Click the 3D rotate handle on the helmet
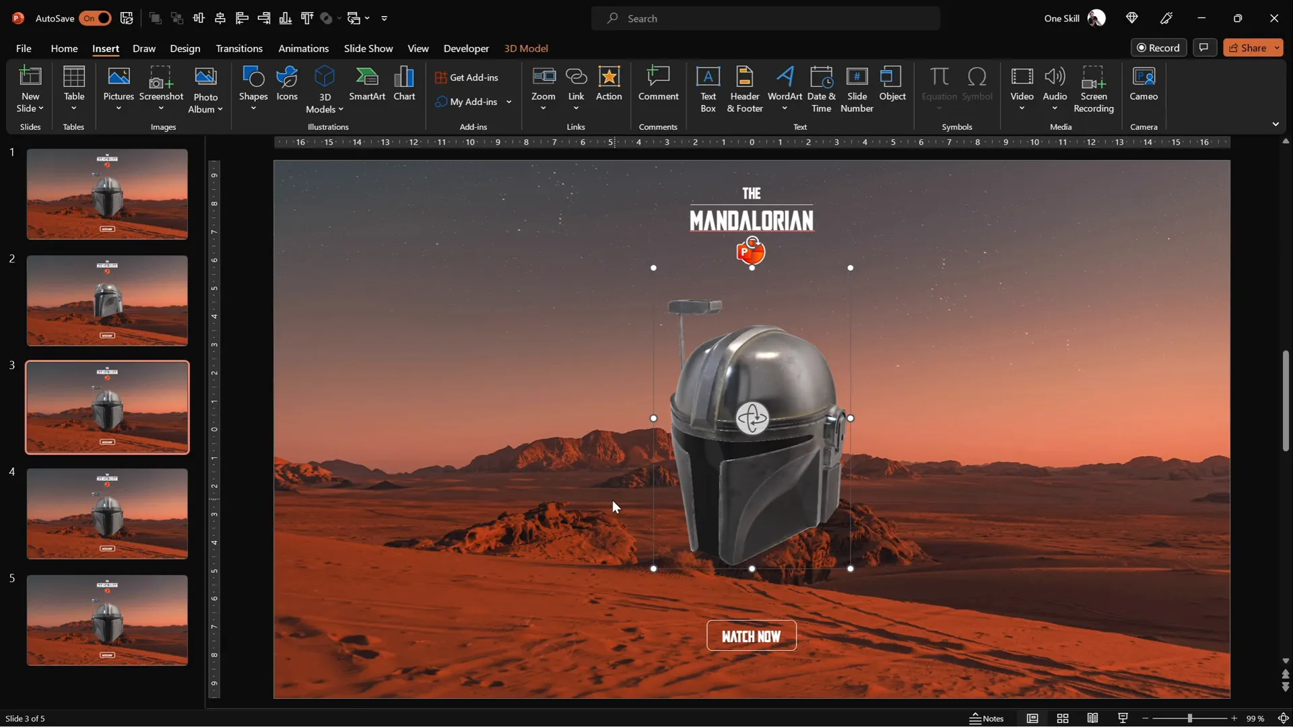Screen dimensions: 1293x727 [752, 418]
